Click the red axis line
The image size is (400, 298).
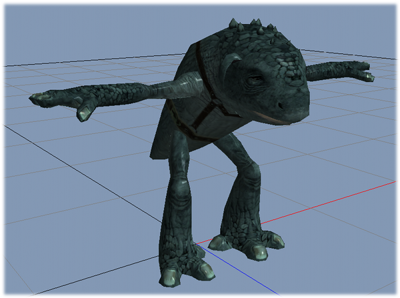click(x=333, y=200)
